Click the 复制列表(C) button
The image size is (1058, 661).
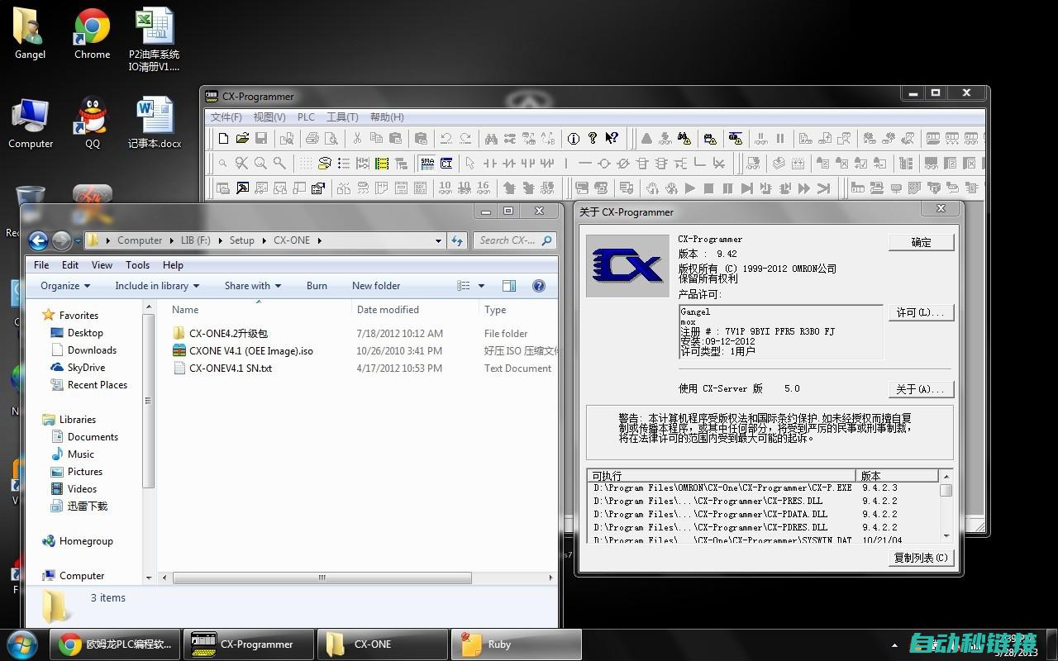click(x=922, y=558)
